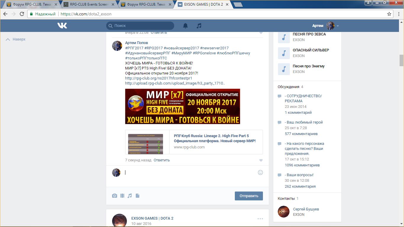Open the emoji smiley picker
404x227 pixels.
point(260,172)
